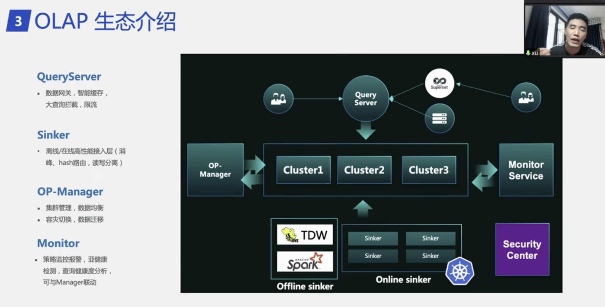This screenshot has width=605, height=307.
Task: Click the down arrow below Query Server
Action: (x=366, y=130)
